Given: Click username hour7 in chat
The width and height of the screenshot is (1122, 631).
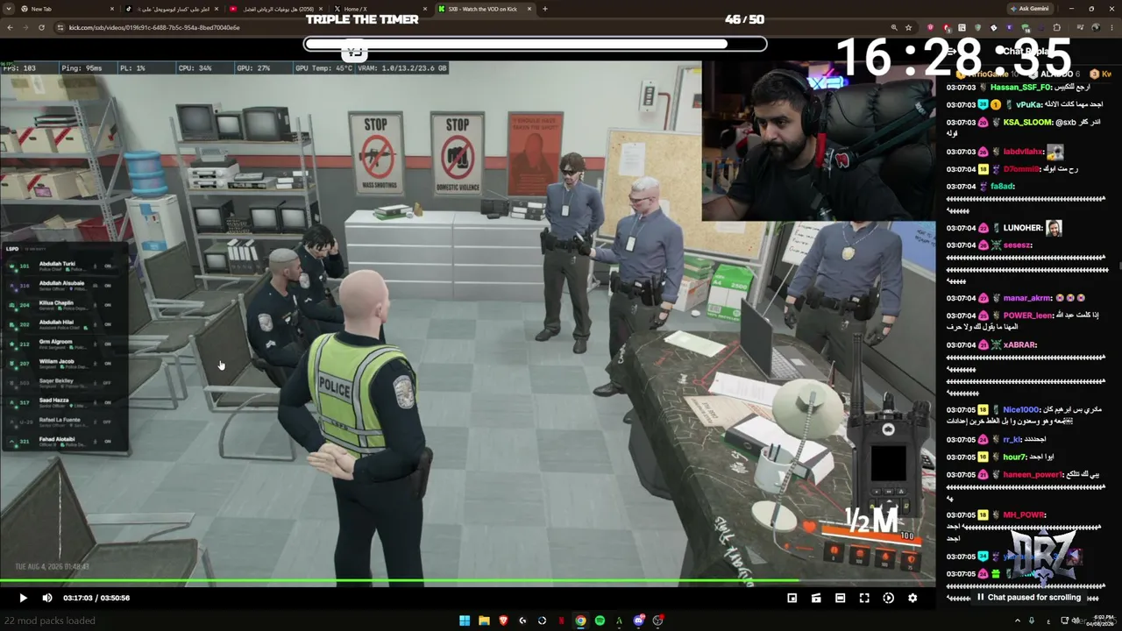Looking at the screenshot, I should [x=1015, y=457].
